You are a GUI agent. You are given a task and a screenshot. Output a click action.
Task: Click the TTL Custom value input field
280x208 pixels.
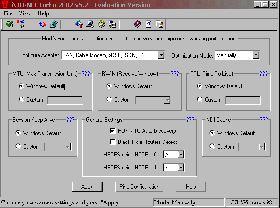pos(243,100)
